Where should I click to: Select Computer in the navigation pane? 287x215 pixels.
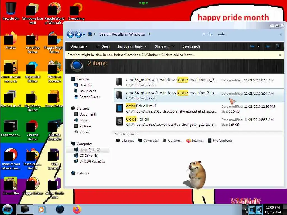[x=82, y=144]
